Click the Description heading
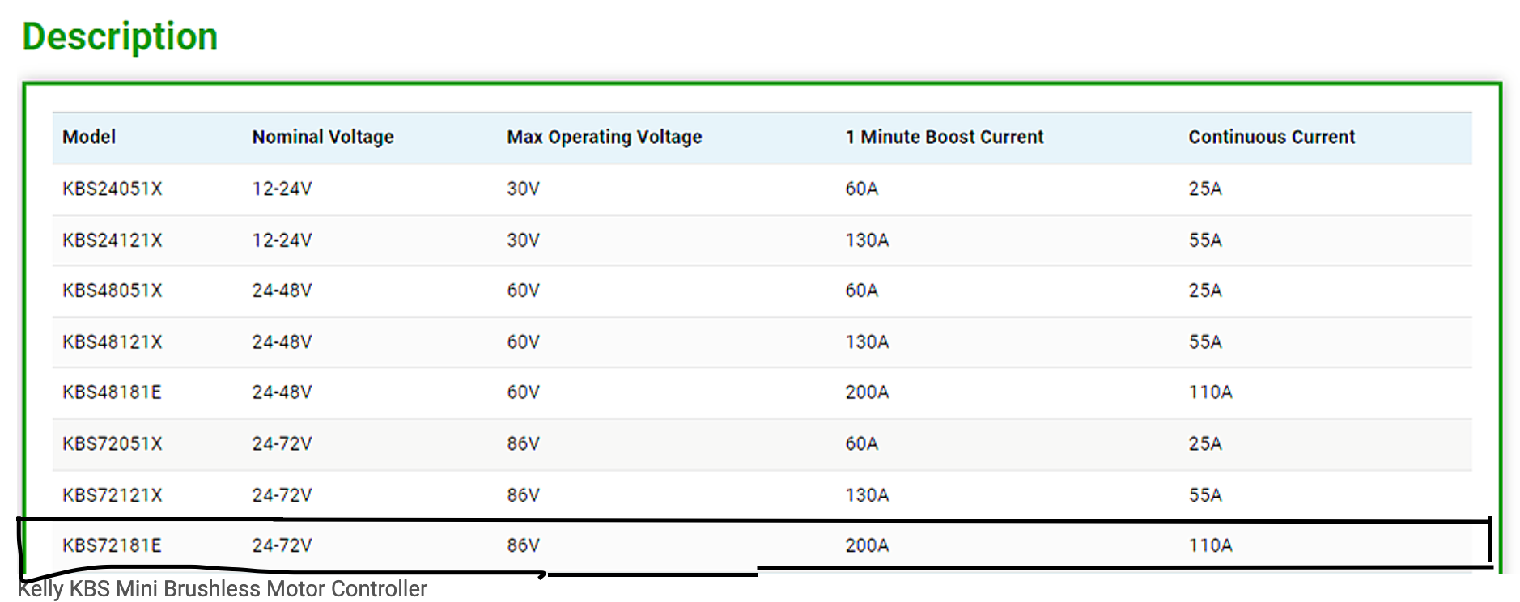 pos(120,37)
